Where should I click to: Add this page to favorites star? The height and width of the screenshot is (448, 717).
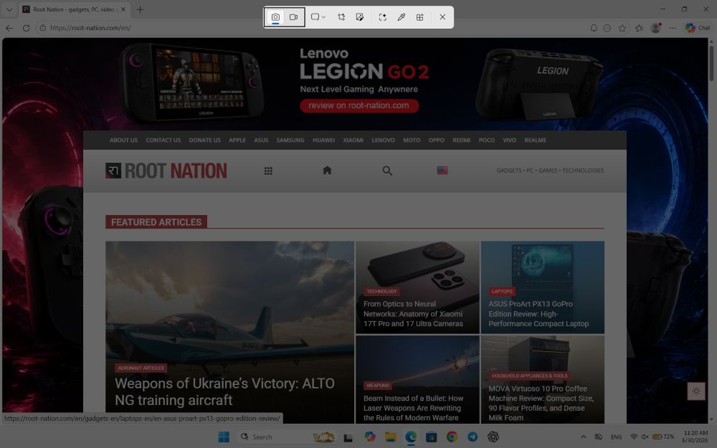point(622,28)
